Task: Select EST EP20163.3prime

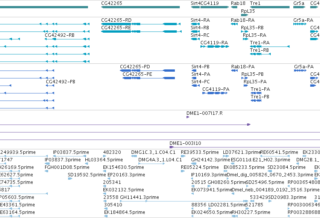Action: point(109,179)
